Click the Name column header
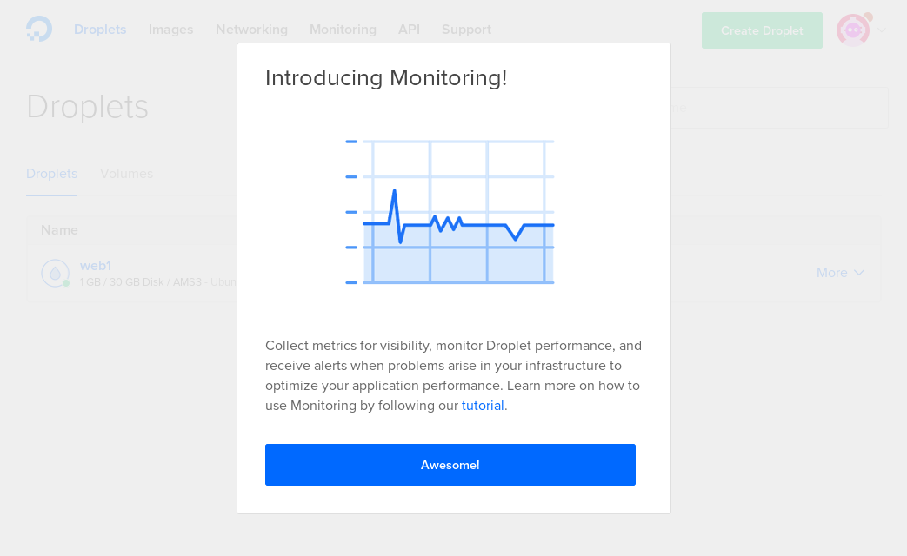The image size is (907, 556). pos(59,230)
